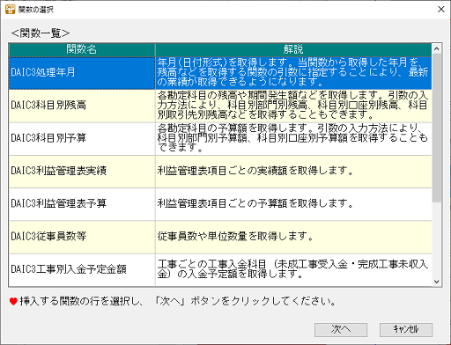Click 利益管理表項目ごとの予算額を取得します description
The width and height of the screenshot is (451, 345).
click(x=293, y=204)
